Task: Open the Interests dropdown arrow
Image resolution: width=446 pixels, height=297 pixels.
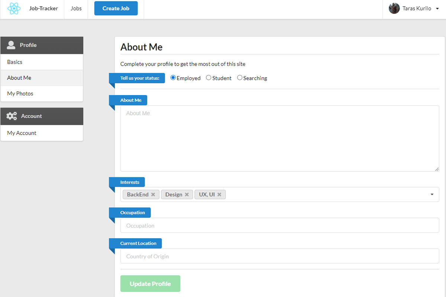Action: click(432, 194)
